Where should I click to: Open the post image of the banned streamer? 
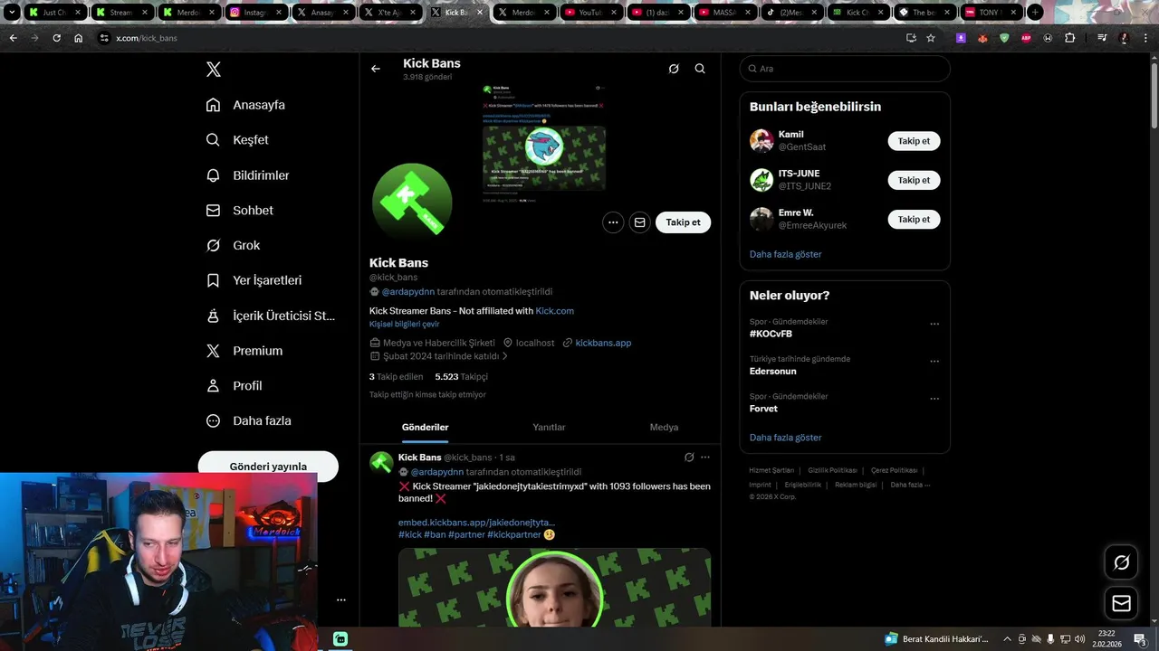point(554,587)
